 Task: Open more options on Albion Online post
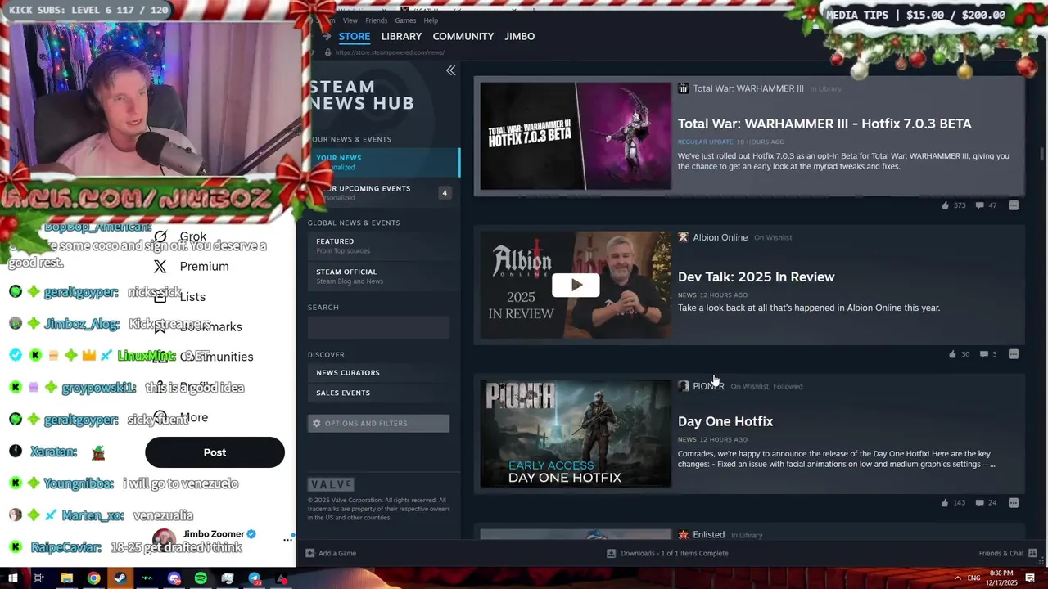coord(1014,354)
